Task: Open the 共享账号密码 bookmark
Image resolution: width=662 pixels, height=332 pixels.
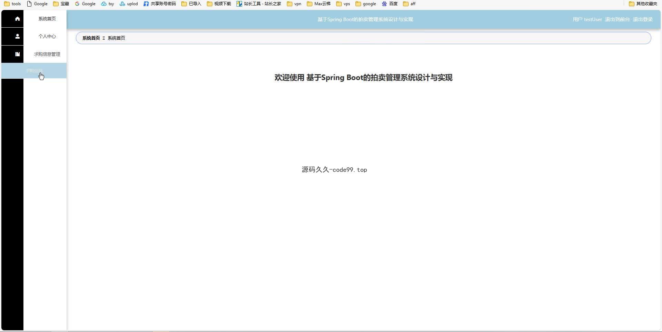Action: [160, 4]
